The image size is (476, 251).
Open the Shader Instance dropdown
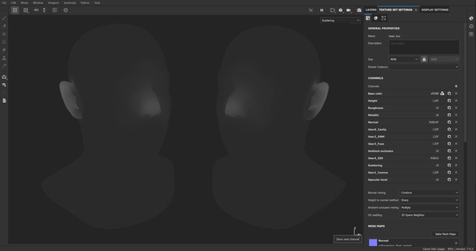[424, 67]
